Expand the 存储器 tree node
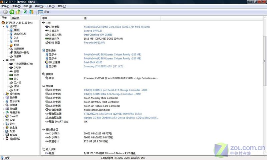Screen dimensions: 267x160 pos(3,109)
